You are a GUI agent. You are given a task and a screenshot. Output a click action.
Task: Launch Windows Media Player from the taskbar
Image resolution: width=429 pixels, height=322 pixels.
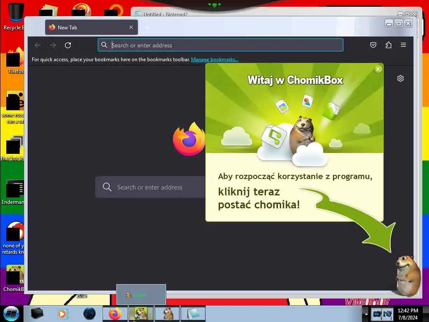coord(62,314)
